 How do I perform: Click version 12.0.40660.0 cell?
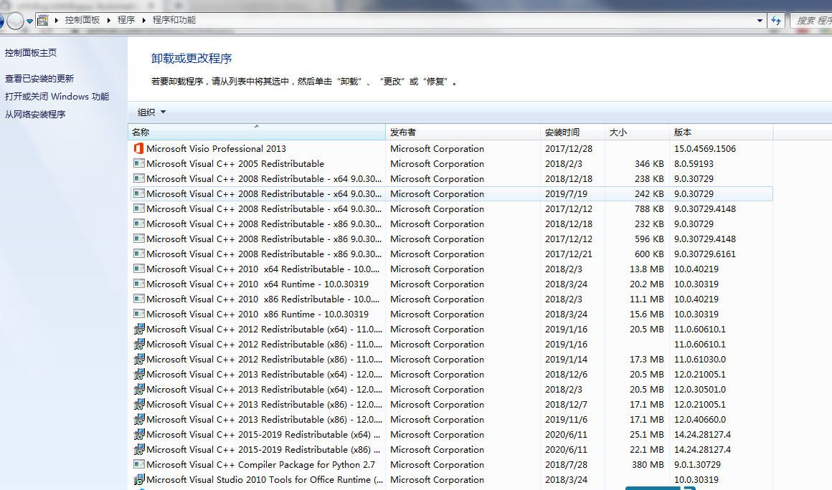click(x=700, y=419)
